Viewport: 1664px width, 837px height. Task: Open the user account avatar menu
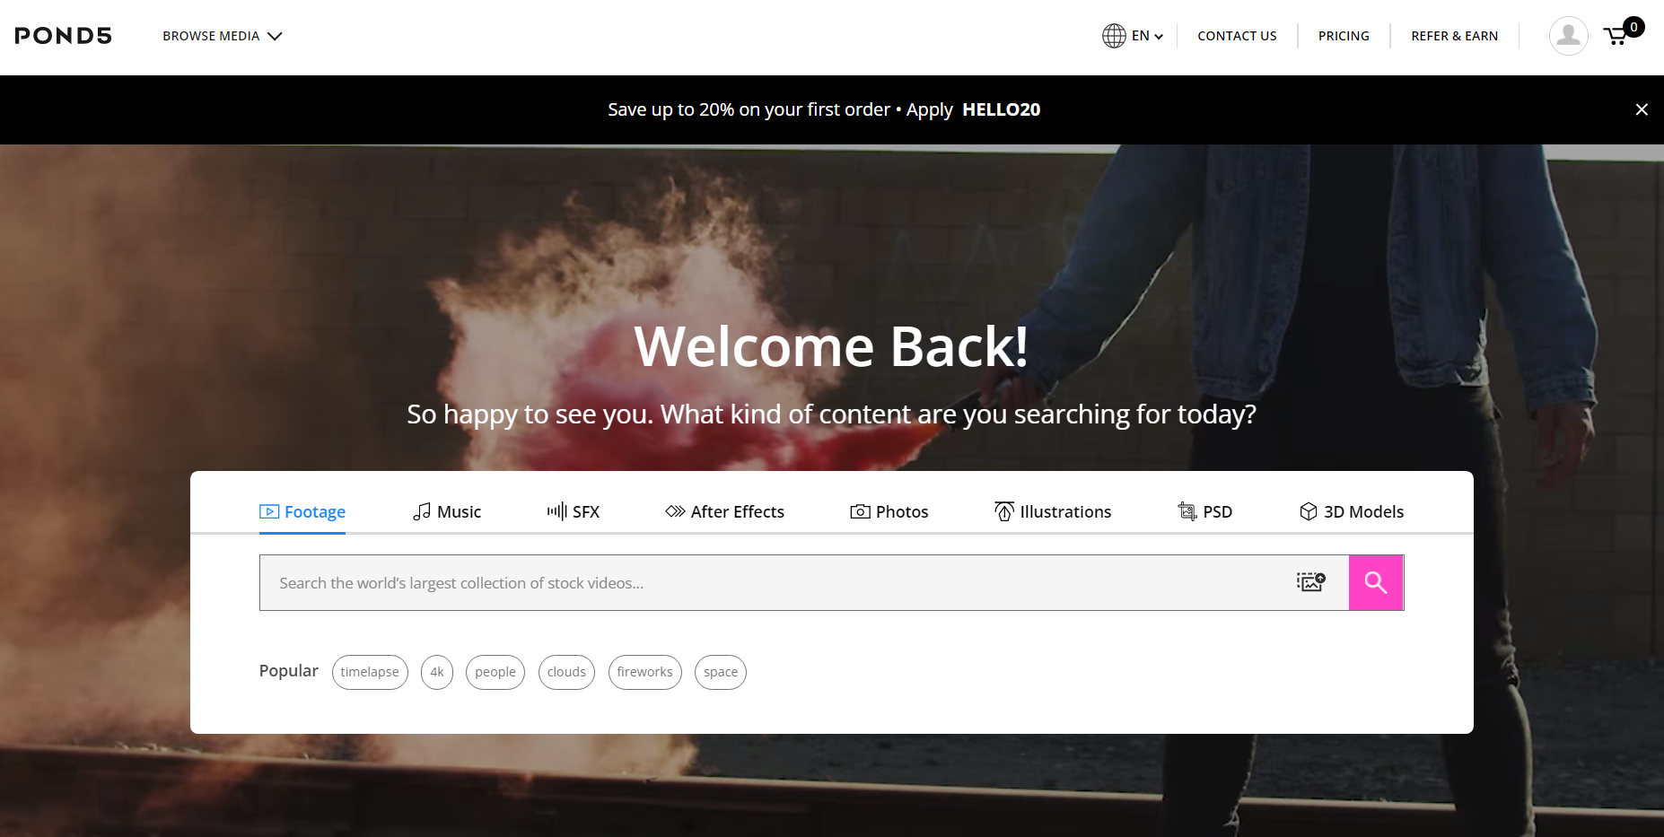click(x=1568, y=36)
